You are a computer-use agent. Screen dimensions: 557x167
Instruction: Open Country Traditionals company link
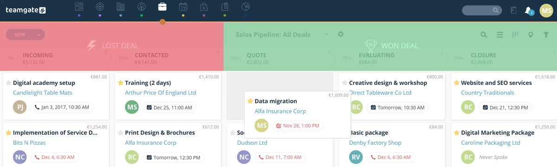point(487,93)
